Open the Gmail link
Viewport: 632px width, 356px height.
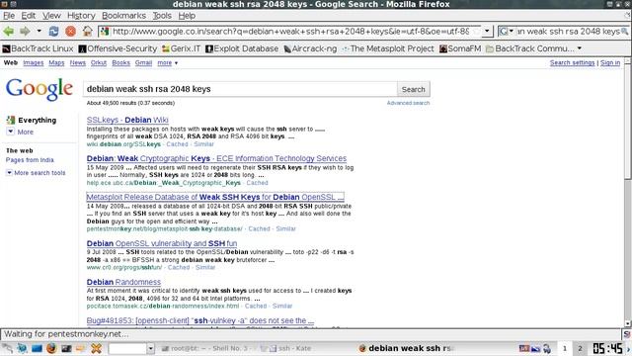click(143, 62)
